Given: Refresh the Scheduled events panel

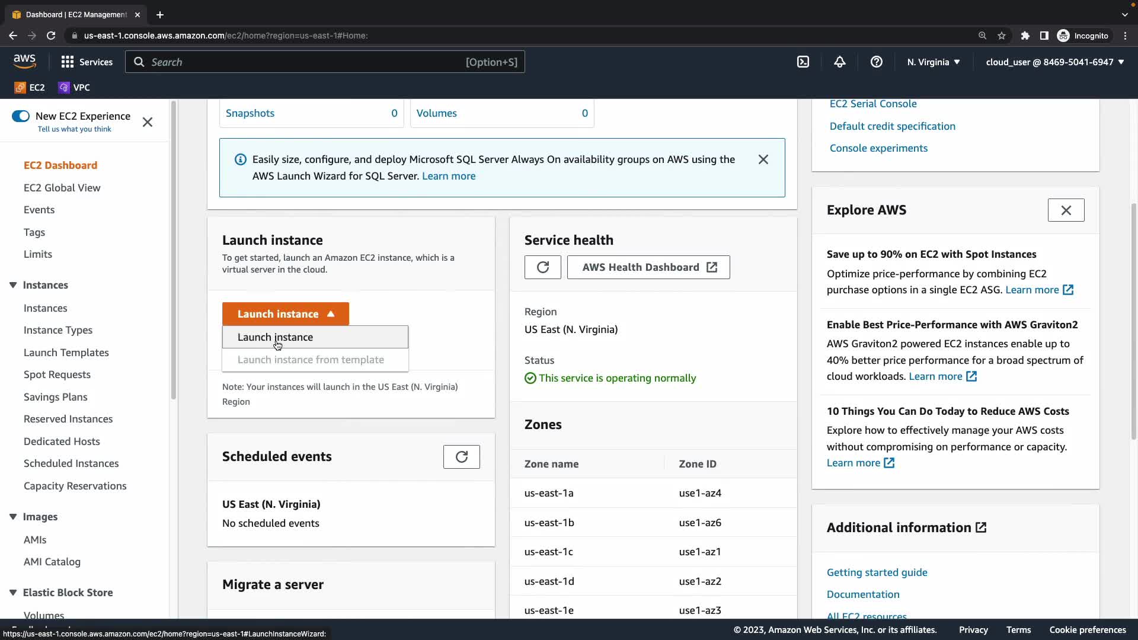Looking at the screenshot, I should pos(461,457).
